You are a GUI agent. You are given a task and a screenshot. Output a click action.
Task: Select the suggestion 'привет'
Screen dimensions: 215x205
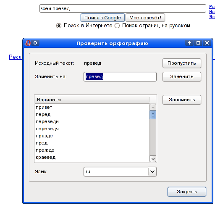pyautogui.click(x=92, y=108)
